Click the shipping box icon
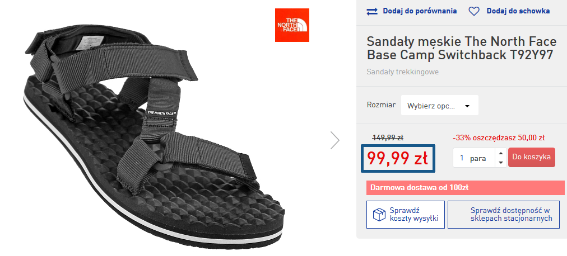567x256 pixels. (x=379, y=215)
